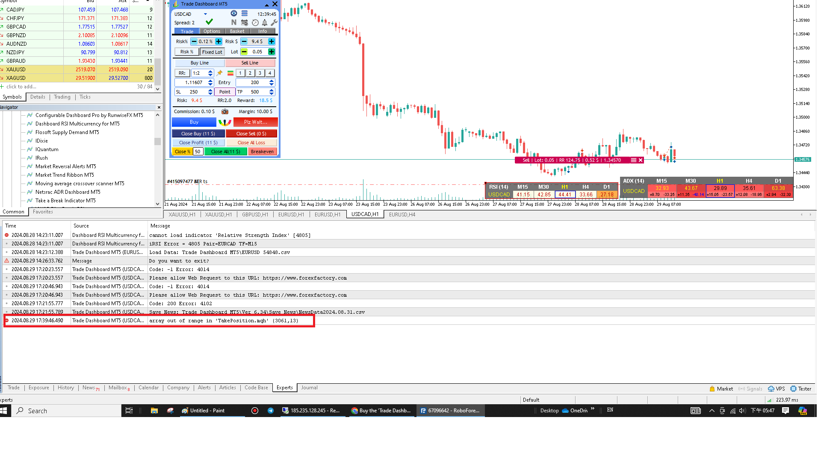Switch to the Basket tab
Viewport: 821px width, 461px height.
point(237,31)
